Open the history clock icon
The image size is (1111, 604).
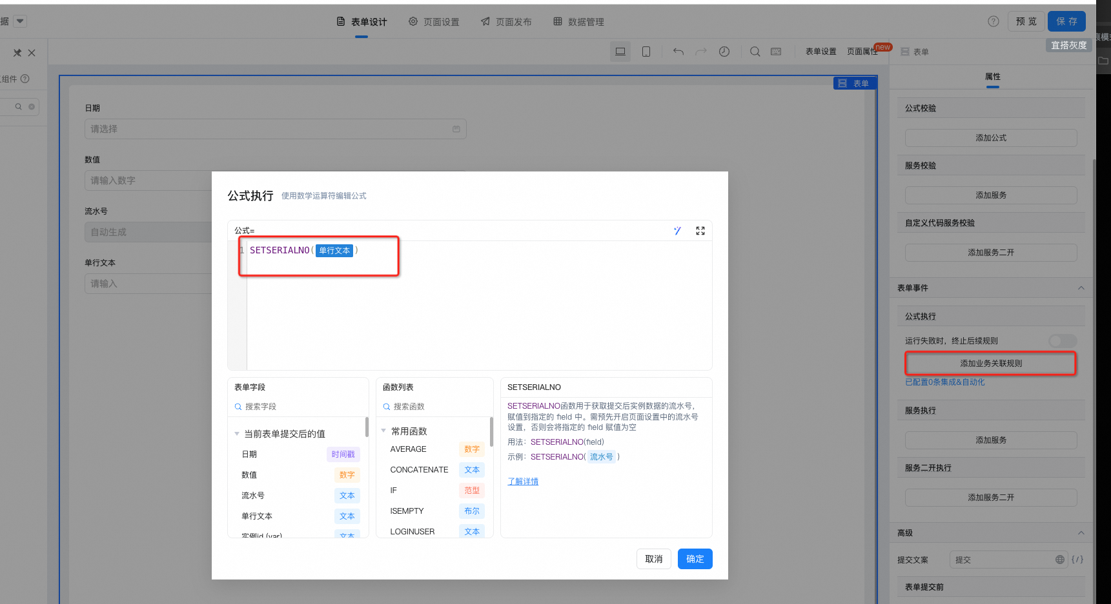click(724, 52)
